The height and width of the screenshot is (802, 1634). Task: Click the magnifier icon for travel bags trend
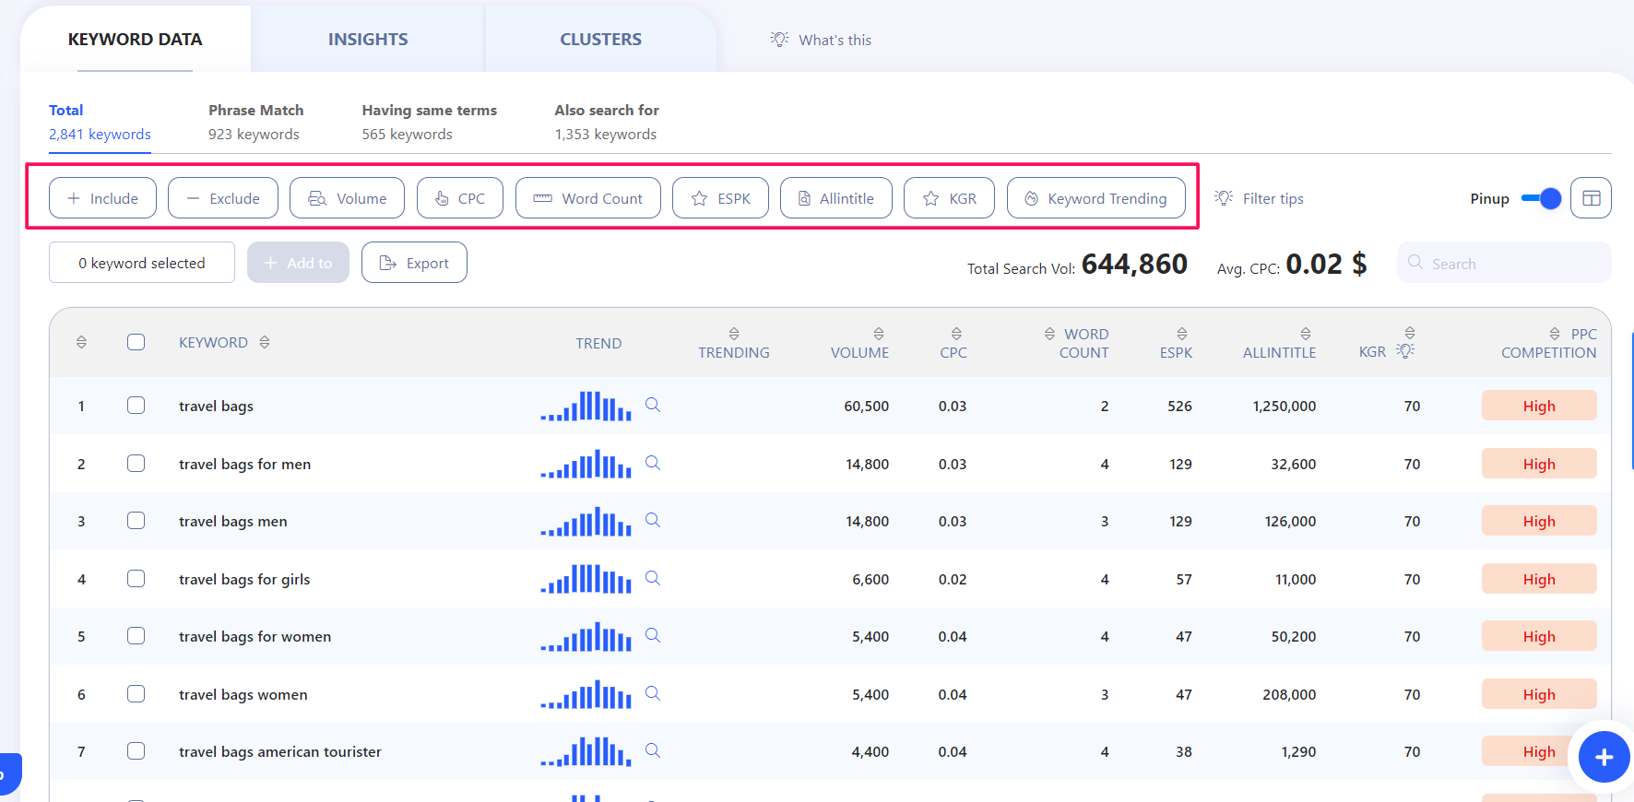[653, 405]
